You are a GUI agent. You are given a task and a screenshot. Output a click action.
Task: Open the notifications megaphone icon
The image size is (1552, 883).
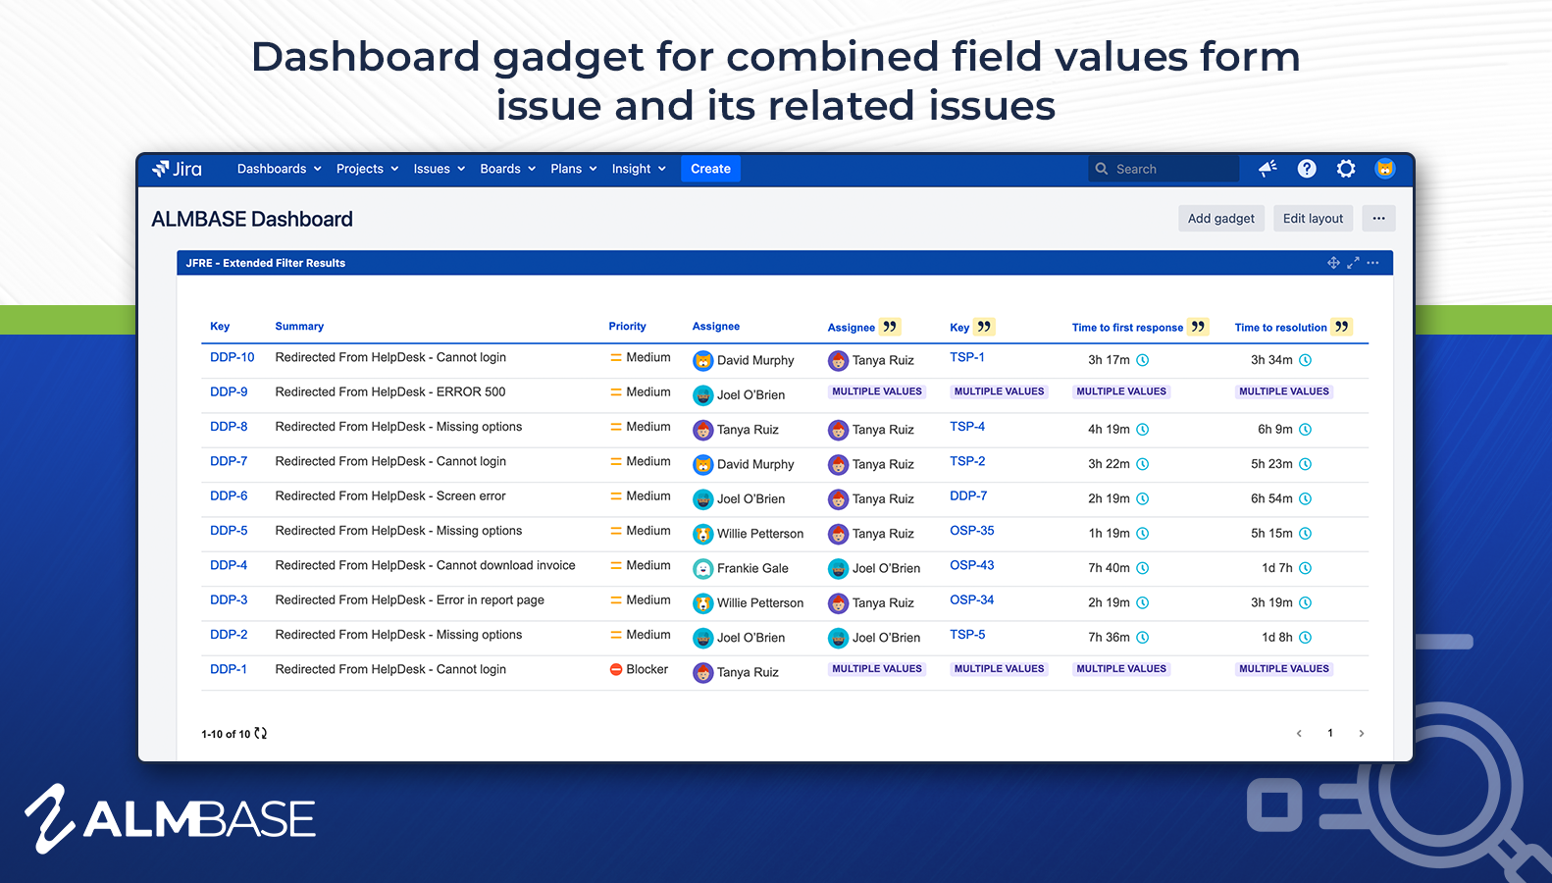coord(1267,169)
